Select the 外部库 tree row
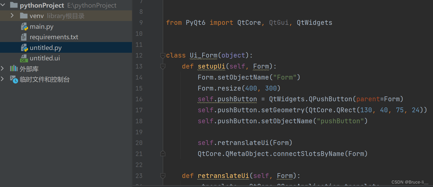The image size is (433, 187). point(66,69)
